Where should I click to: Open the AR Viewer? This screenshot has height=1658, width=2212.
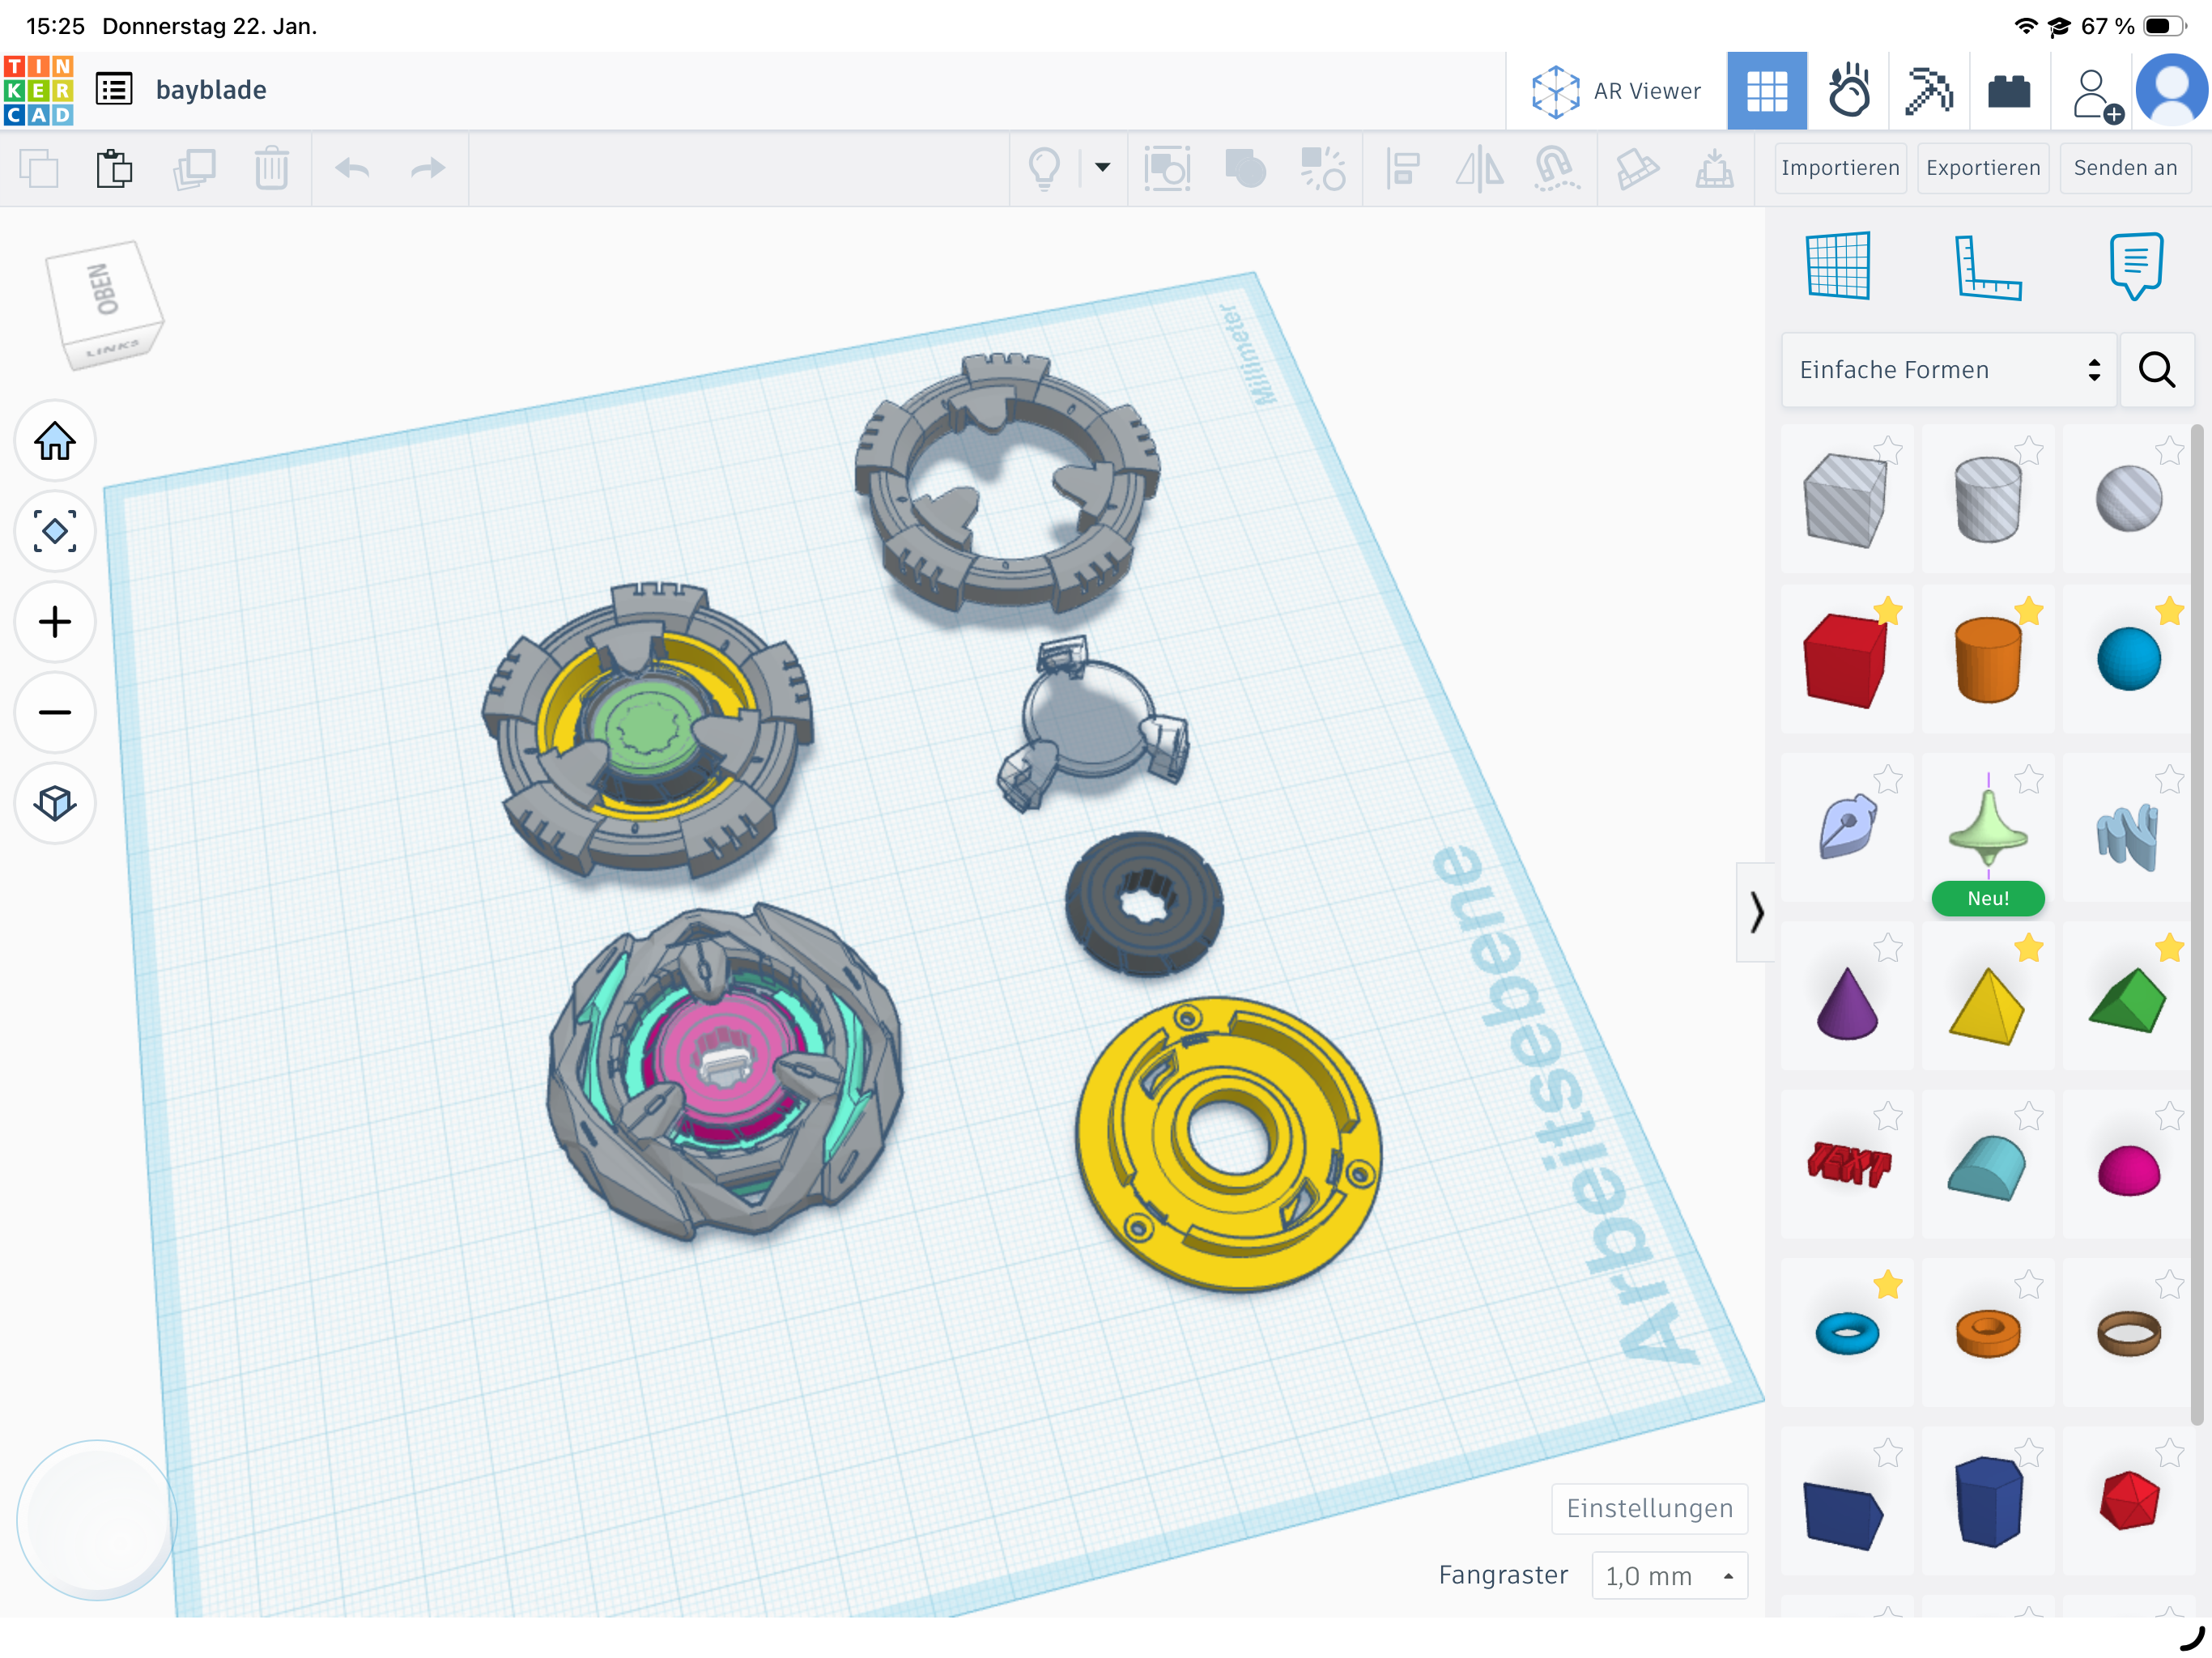[1616, 91]
